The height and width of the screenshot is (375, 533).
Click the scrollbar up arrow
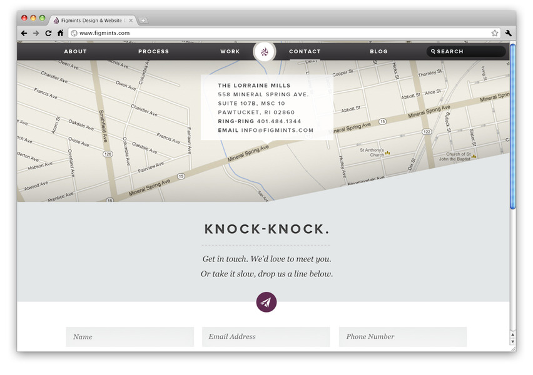[x=512, y=335]
